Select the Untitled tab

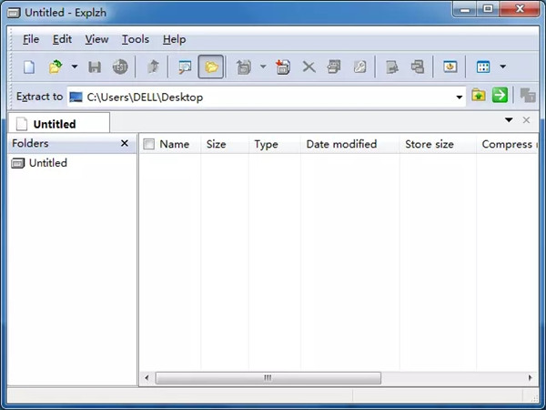pyautogui.click(x=55, y=124)
